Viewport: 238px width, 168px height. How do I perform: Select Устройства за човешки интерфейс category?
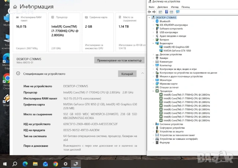(x=178, y=139)
